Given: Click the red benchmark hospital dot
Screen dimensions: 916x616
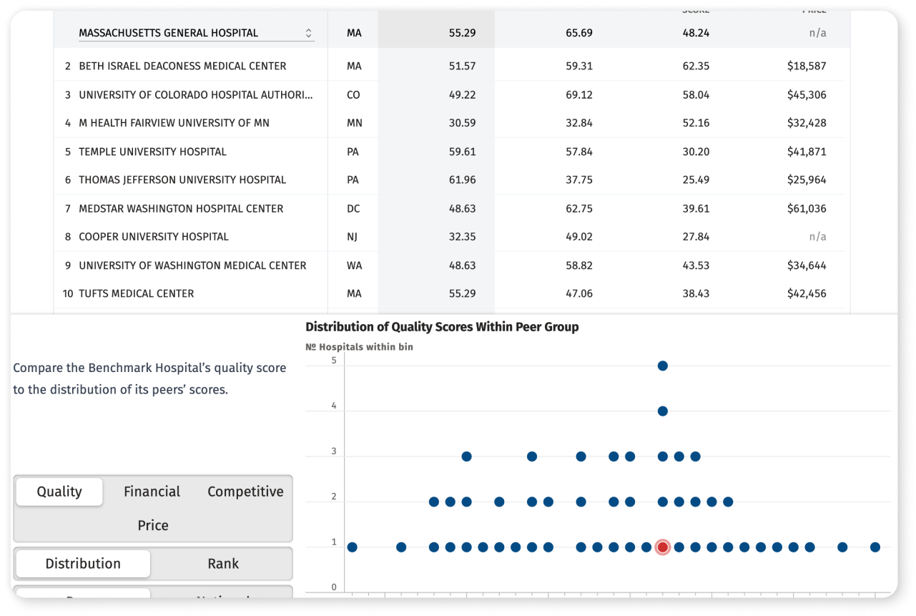Looking at the screenshot, I should tap(663, 547).
